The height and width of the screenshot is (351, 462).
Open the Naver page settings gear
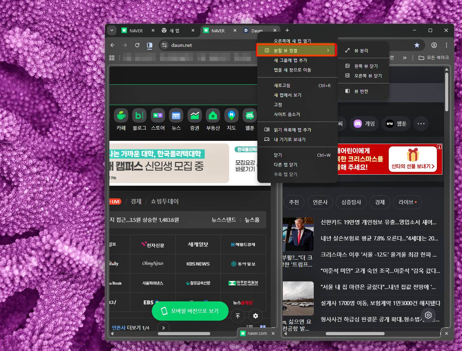pos(256,316)
